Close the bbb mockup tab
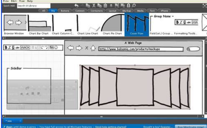Image resolution: width=207 pixels, height=128 pixels. [x=20, y=121]
